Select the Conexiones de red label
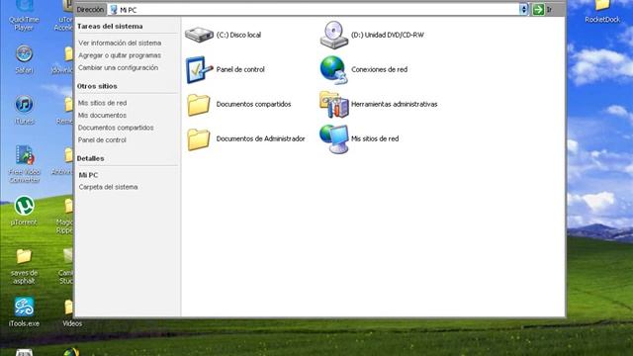The image size is (633, 356). coord(379,69)
